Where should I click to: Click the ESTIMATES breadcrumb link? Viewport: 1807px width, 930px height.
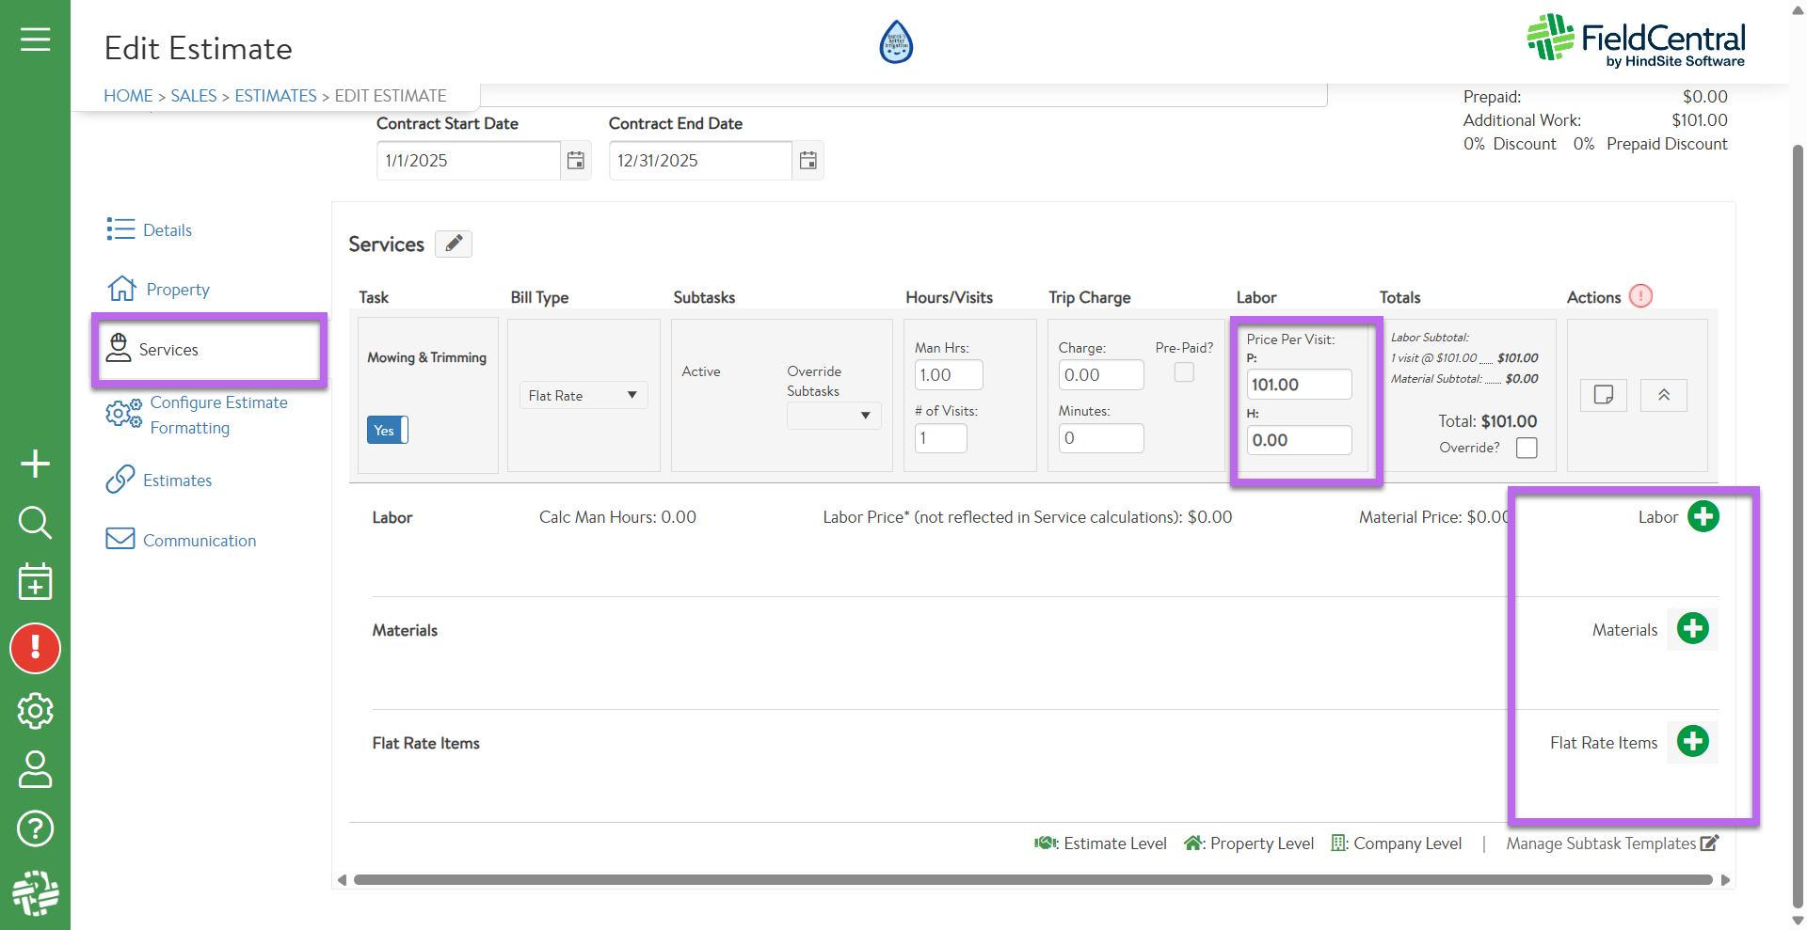click(x=275, y=96)
